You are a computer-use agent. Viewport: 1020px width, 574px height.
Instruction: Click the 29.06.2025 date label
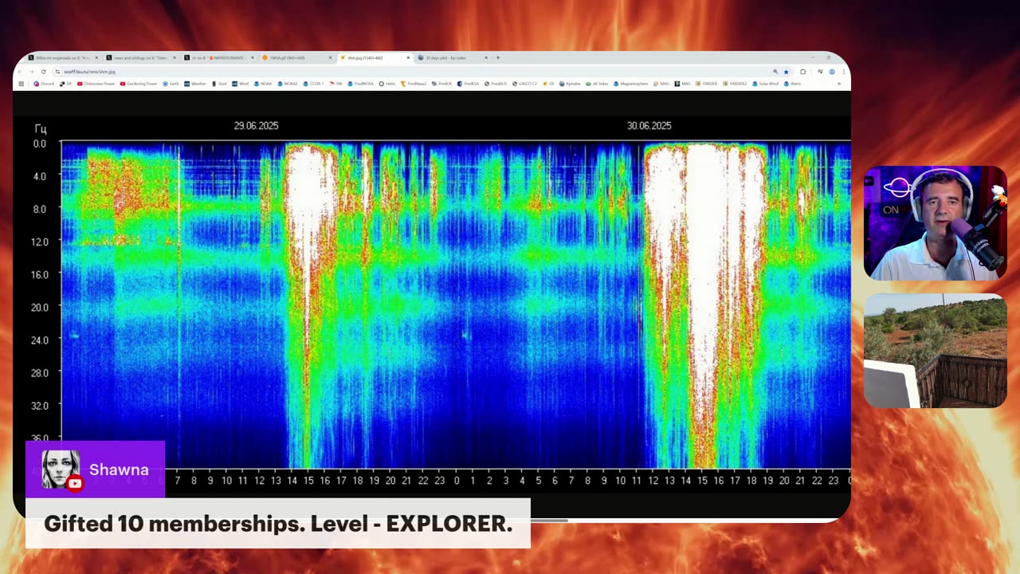click(256, 126)
